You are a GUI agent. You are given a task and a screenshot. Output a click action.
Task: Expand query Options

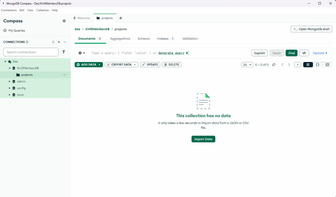320,53
